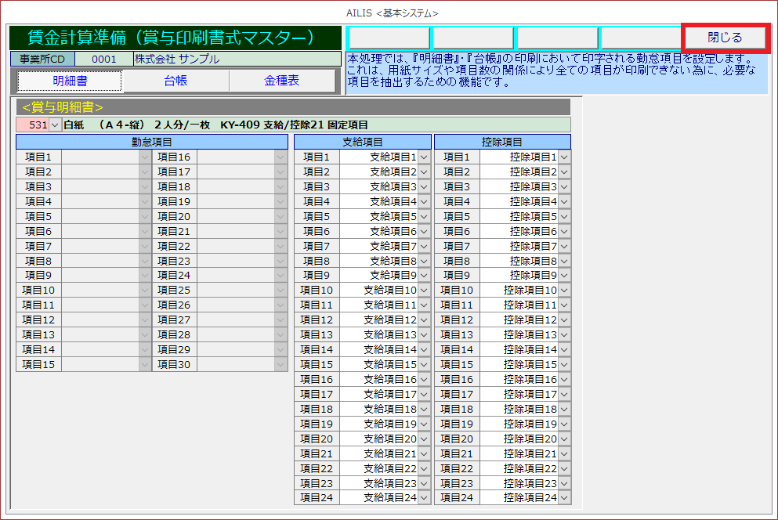Open the 支給項目10 dropdown list
The width and height of the screenshot is (778, 520).
click(x=424, y=291)
